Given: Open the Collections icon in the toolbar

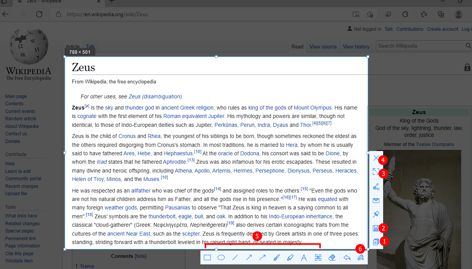Looking at the screenshot, I should 441,14.
